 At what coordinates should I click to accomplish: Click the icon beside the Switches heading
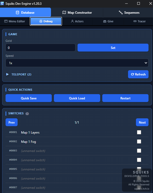27,114
